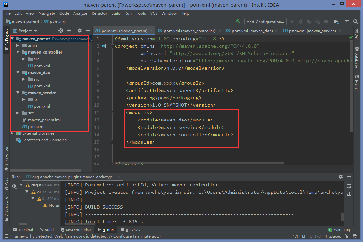Open the Database tool window

[x=357, y=58]
